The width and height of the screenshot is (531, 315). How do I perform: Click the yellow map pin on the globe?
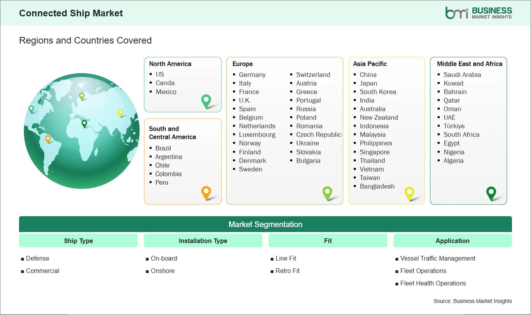[121, 113]
